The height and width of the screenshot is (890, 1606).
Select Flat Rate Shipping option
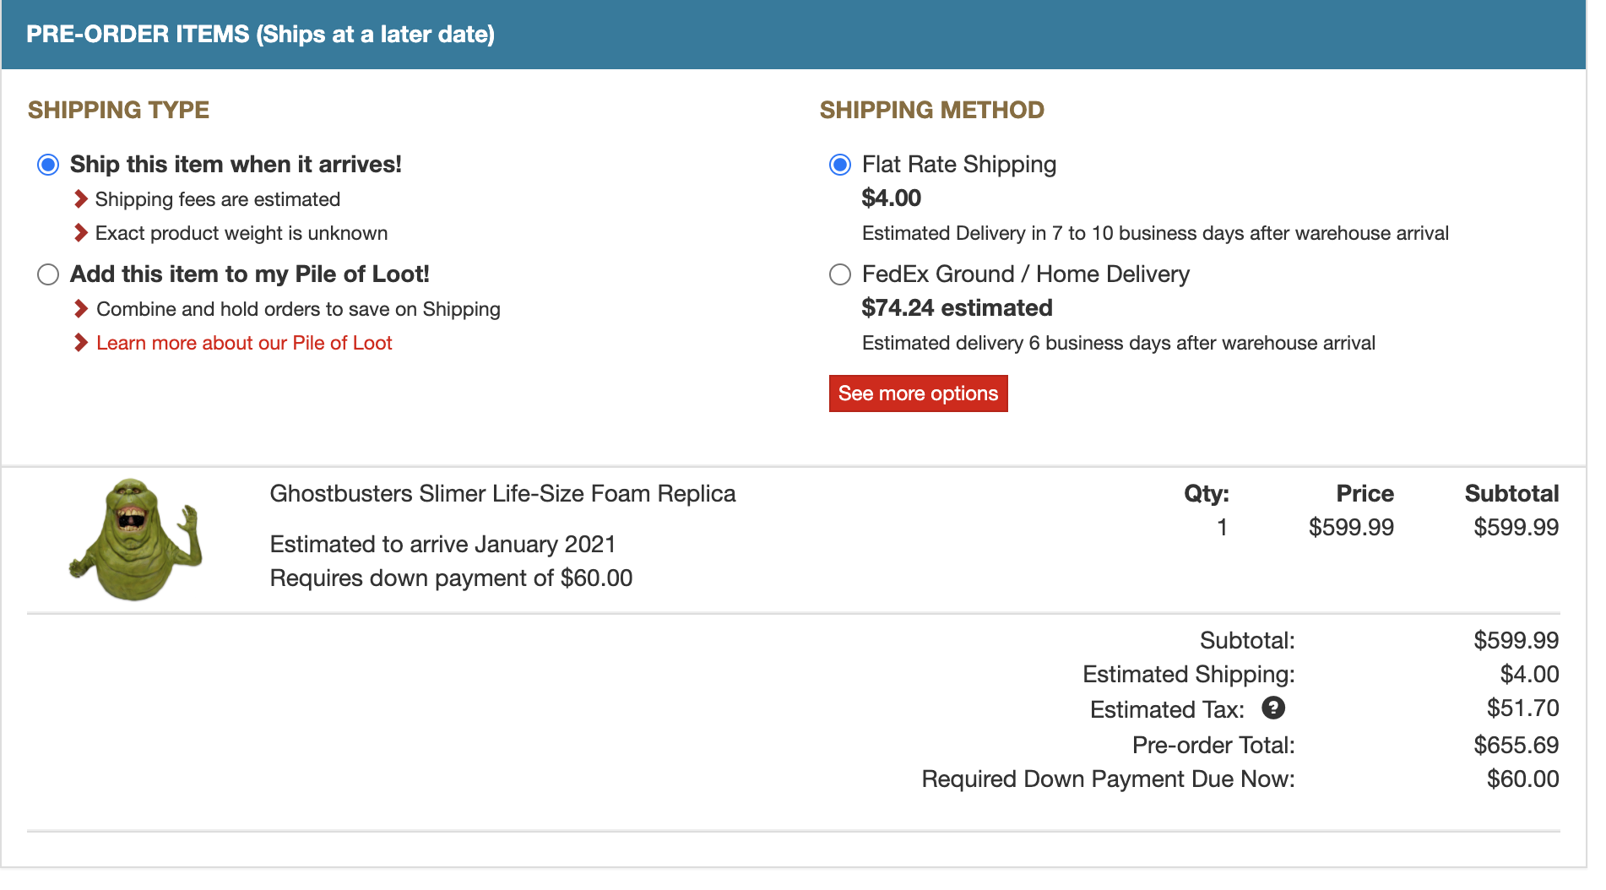pos(840,165)
